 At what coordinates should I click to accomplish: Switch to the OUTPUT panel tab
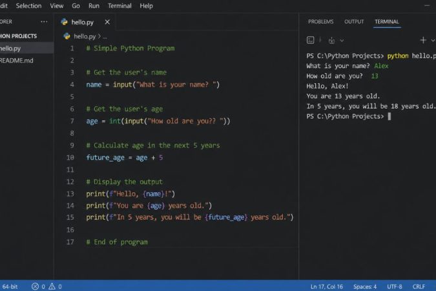click(x=354, y=22)
